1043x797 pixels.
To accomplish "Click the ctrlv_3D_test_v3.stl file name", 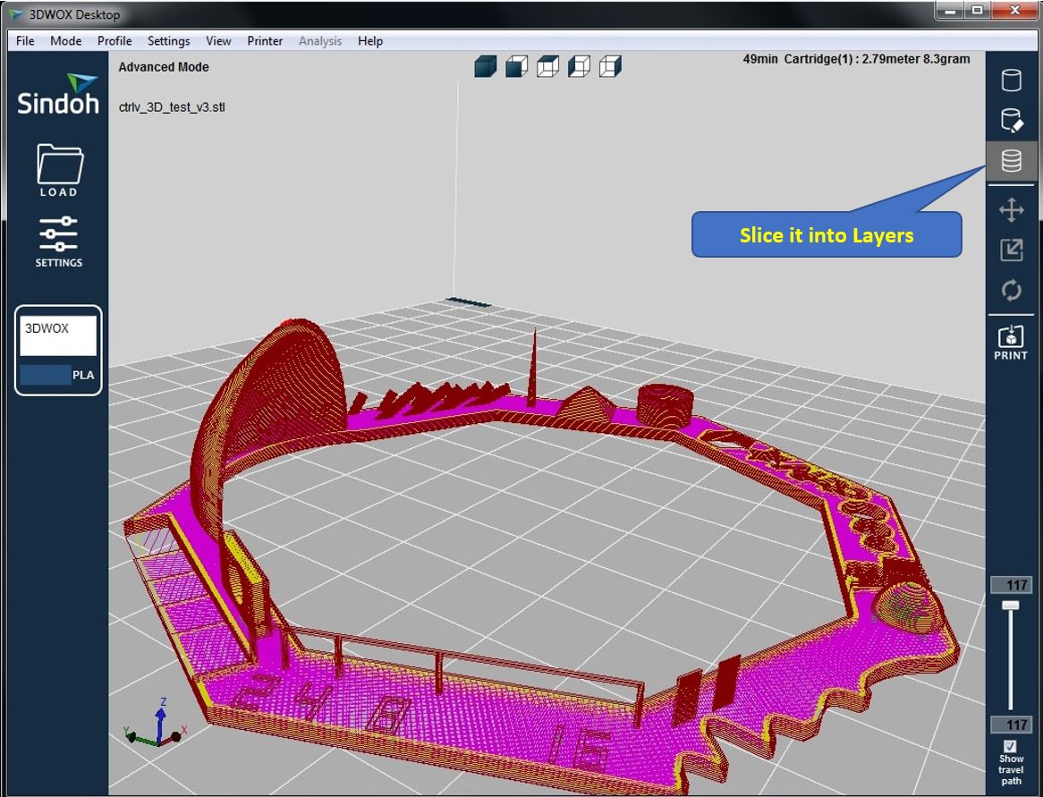I will (172, 107).
